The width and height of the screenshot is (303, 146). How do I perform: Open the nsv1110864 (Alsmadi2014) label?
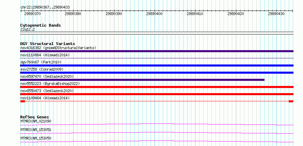coord(45,55)
